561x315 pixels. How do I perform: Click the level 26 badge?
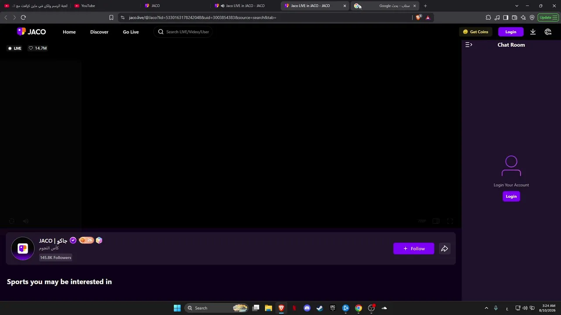pos(86,240)
